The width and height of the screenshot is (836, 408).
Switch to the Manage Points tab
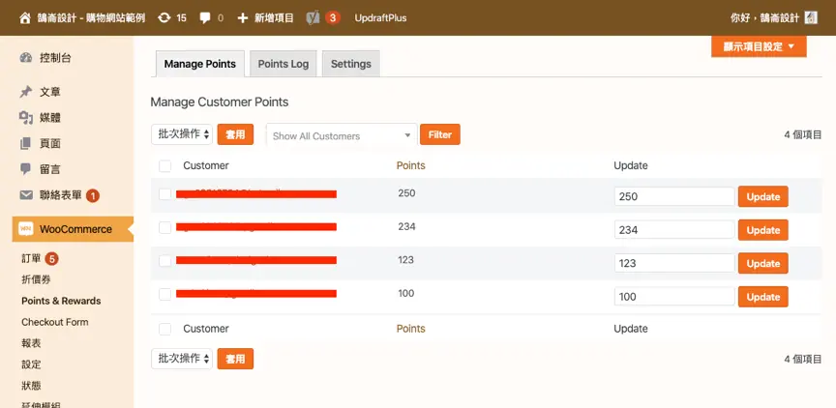click(x=200, y=64)
